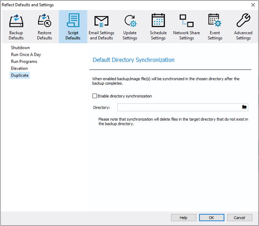Open Email Settings and Defaults
The height and width of the screenshot is (226, 259).
coord(101,26)
